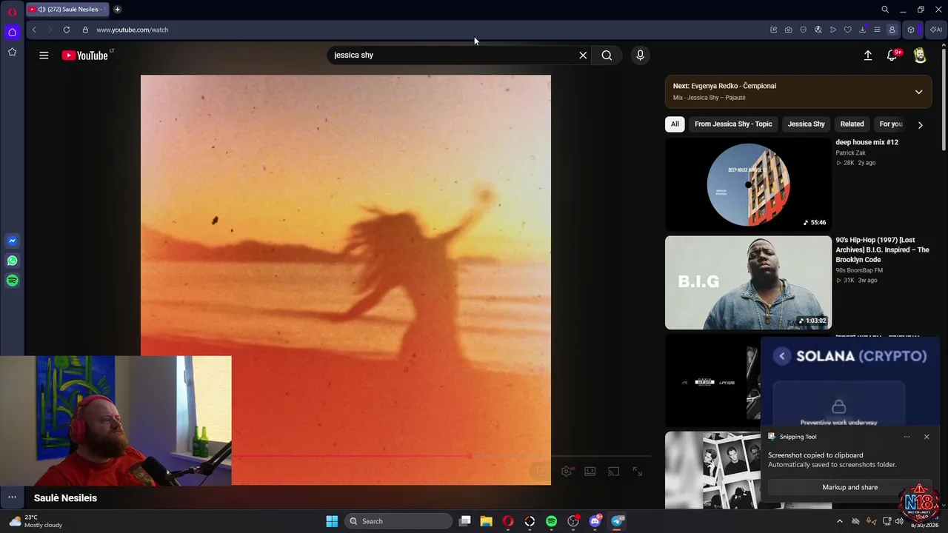Image resolution: width=948 pixels, height=533 pixels.
Task: Open Opera sidebar three-dot setup menu
Action: [x=12, y=497]
